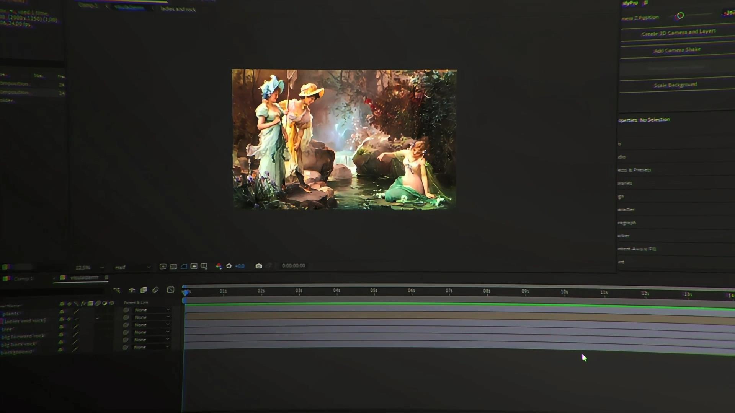Toggle mask and shape path visibility icon
This screenshot has height=413, width=735.
tap(183, 266)
